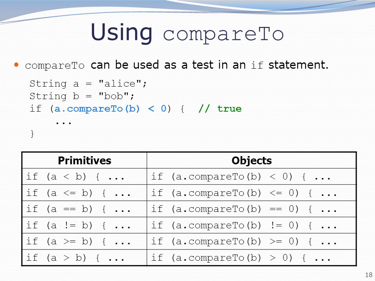Click the cell 'if (a > b) { ...'
This screenshot has height=281, width=375.
pos(84,258)
